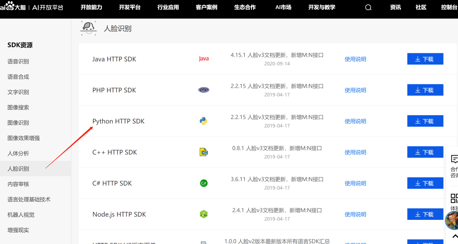Open the 客户案例 menu

tap(207, 7)
